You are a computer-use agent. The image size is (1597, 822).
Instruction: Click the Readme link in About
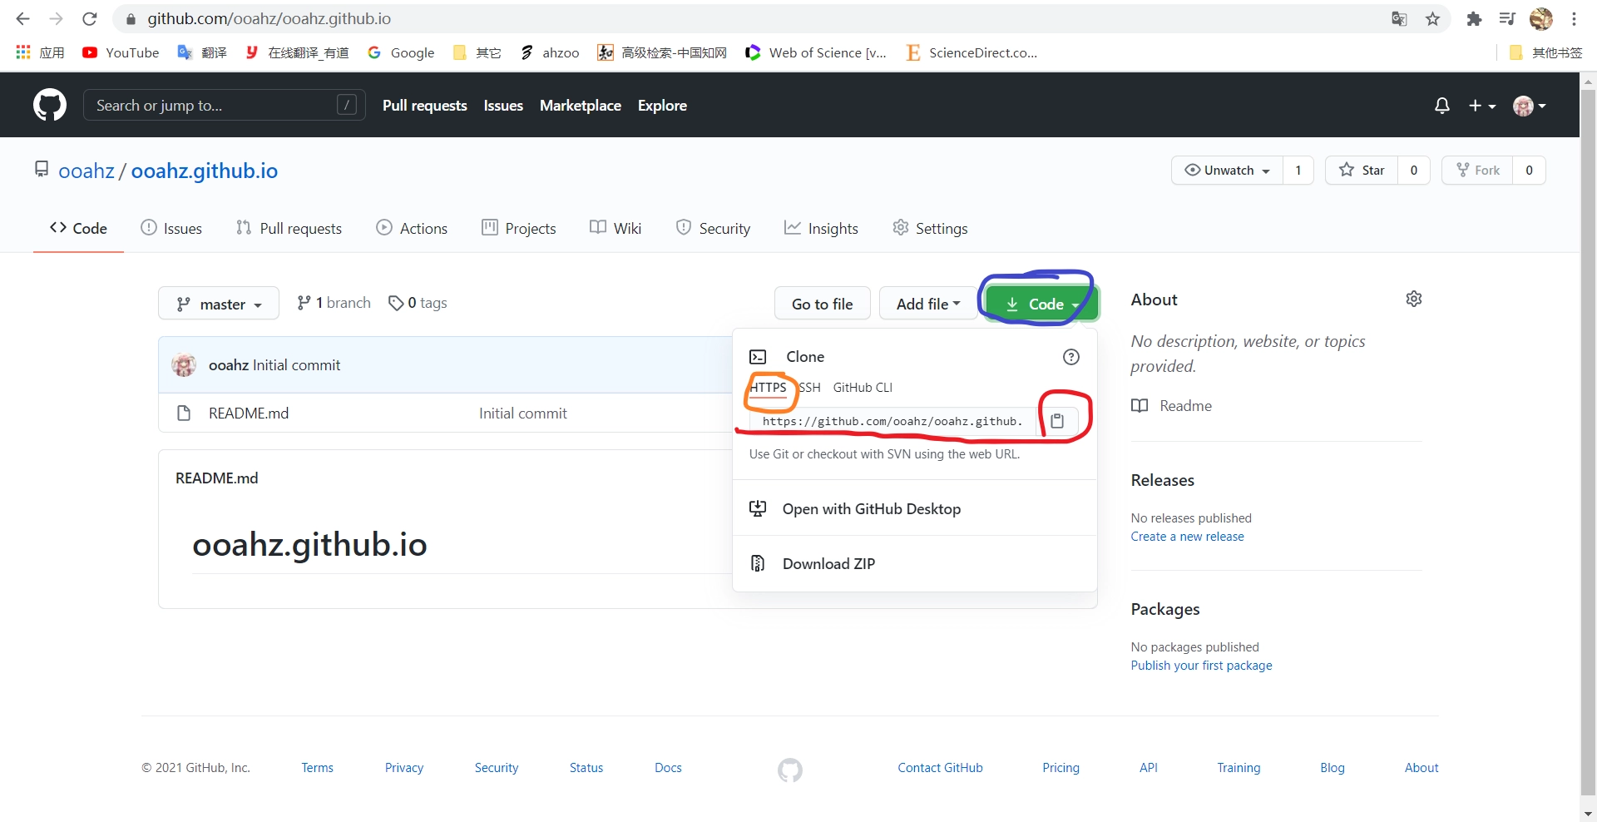(x=1171, y=406)
